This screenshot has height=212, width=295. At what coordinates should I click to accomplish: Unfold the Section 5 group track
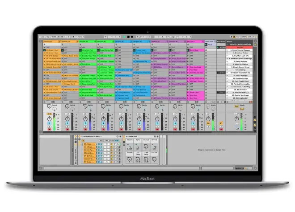[203, 41]
